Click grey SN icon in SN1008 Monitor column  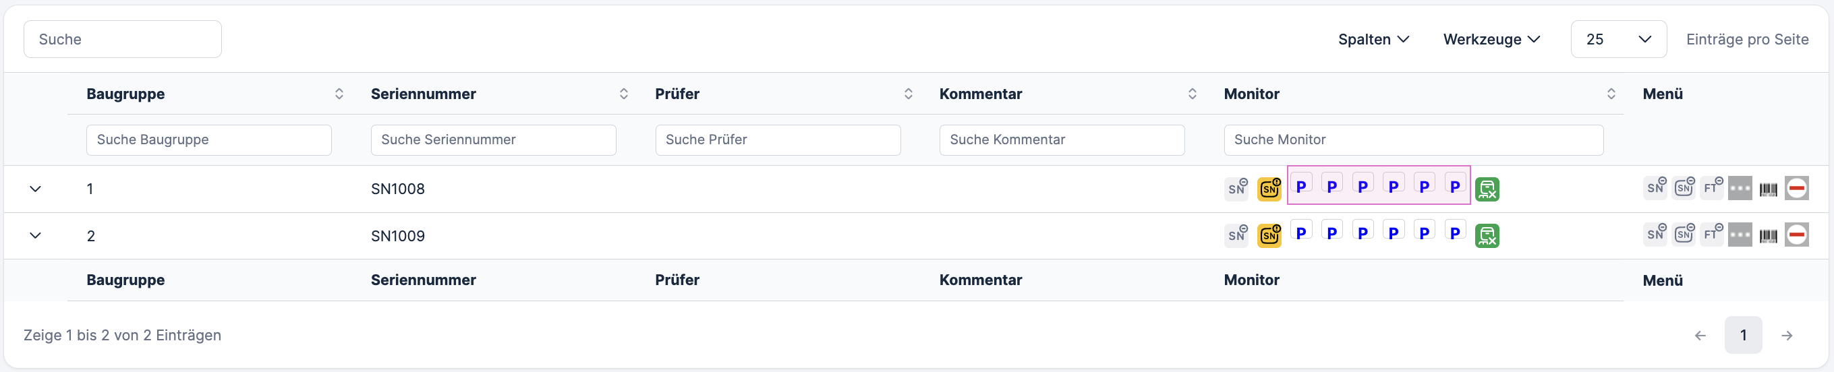coord(1236,189)
